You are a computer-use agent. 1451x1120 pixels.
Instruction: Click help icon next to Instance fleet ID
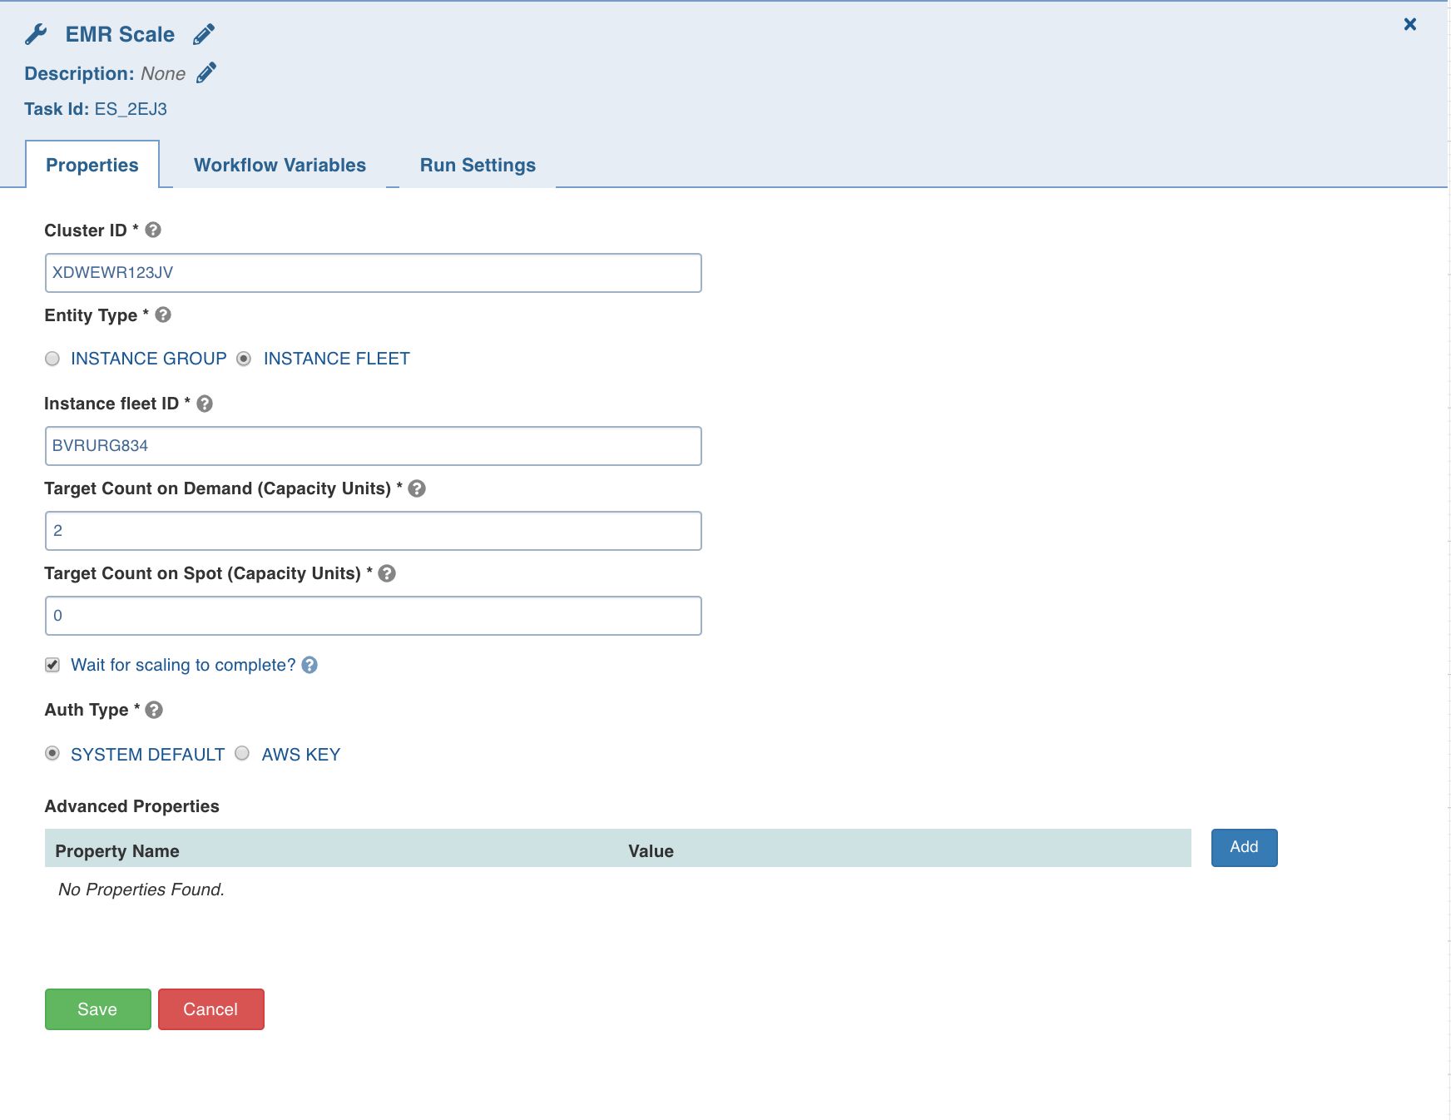pyautogui.click(x=205, y=404)
